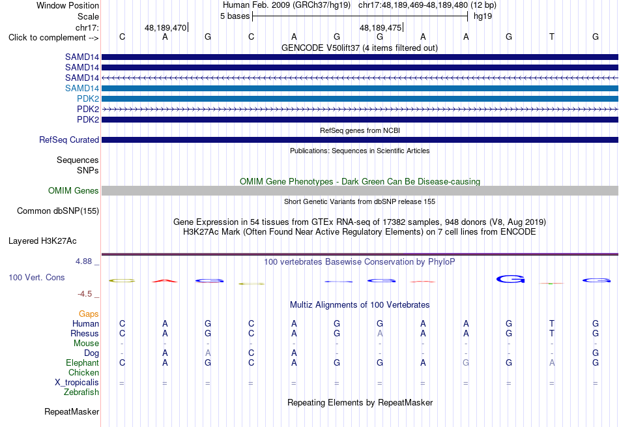The height and width of the screenshot is (427, 619).
Task: Click the large blue G in PhyloP logo
Action: coord(510,279)
